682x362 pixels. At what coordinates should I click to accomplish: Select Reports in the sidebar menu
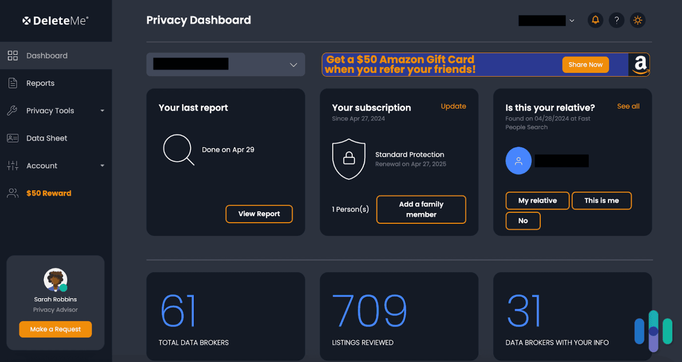40,83
